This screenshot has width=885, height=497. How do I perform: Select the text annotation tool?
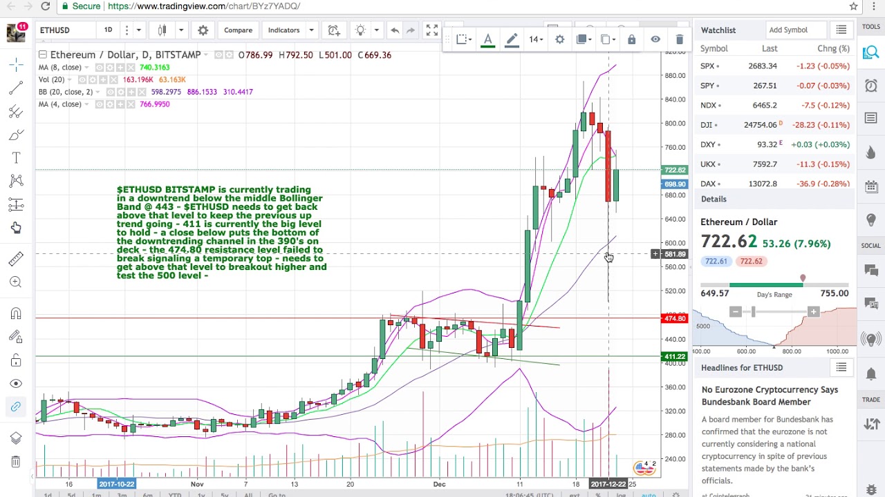point(16,158)
